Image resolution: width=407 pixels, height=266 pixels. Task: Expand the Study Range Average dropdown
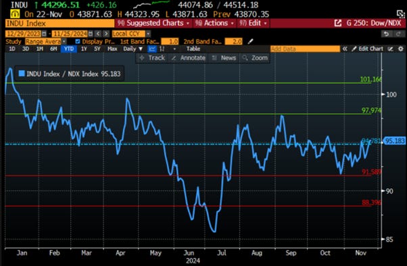(x=64, y=41)
